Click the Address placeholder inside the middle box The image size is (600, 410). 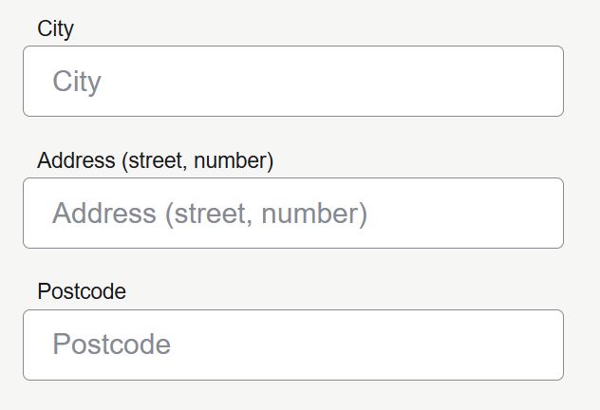[x=209, y=214]
